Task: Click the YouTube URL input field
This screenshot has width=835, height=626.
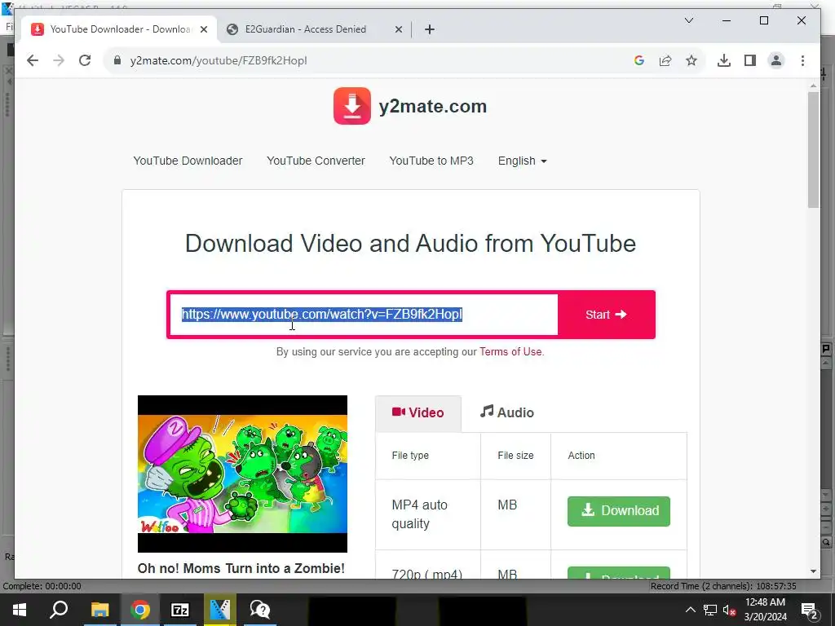Action: pyautogui.click(x=364, y=315)
